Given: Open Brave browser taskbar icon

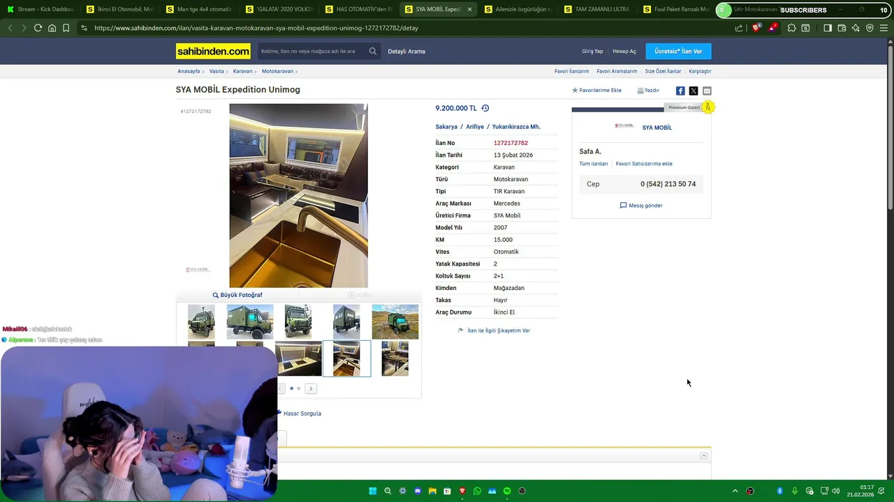Looking at the screenshot, I should pyautogui.click(x=462, y=491).
